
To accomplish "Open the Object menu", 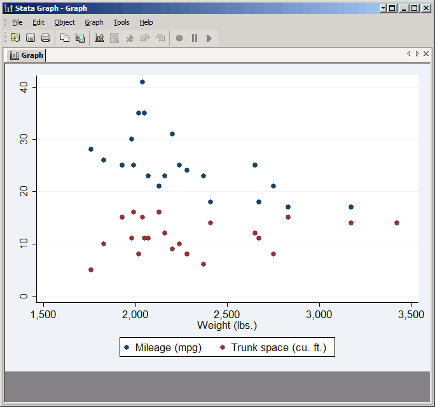I will point(64,22).
